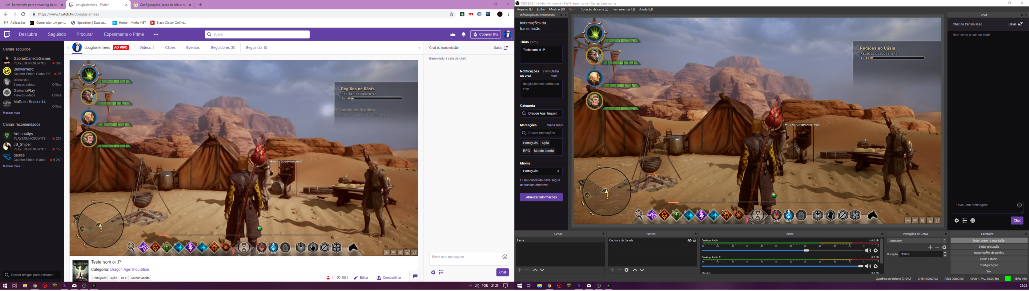Reload the Twitch page in Chrome
The width and height of the screenshot is (1029, 291).
[23, 14]
